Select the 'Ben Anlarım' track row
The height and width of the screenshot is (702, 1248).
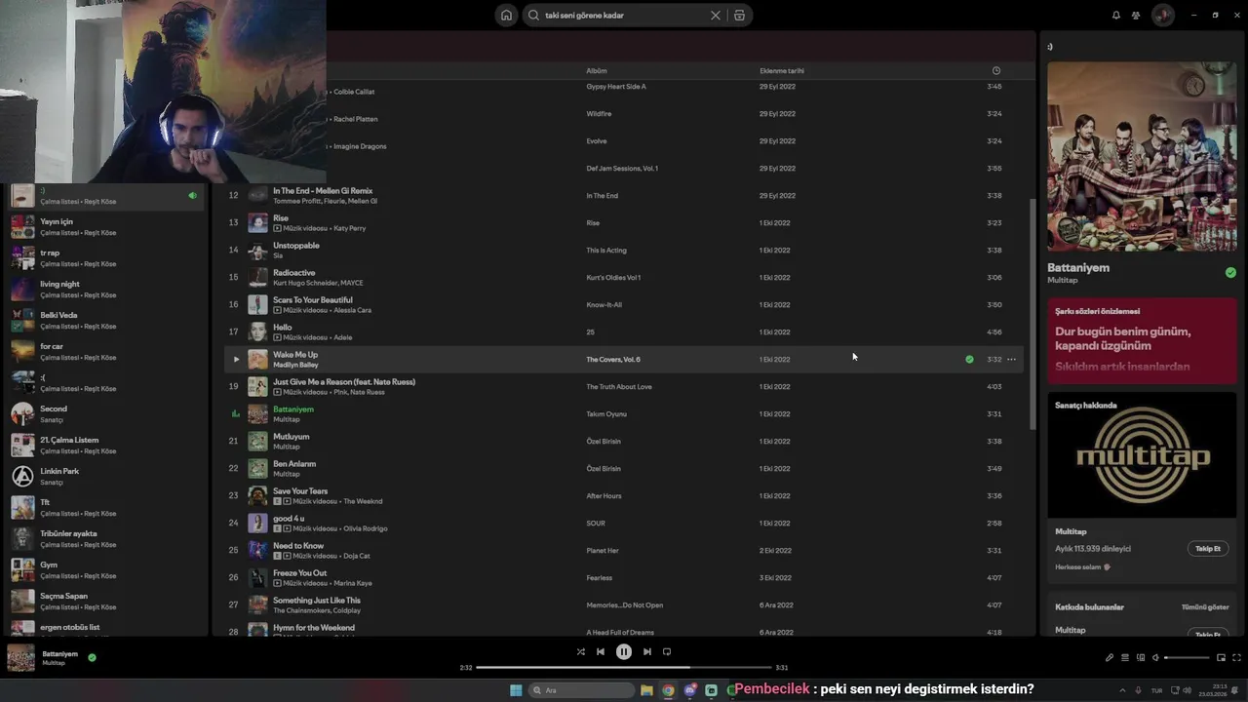624,468
